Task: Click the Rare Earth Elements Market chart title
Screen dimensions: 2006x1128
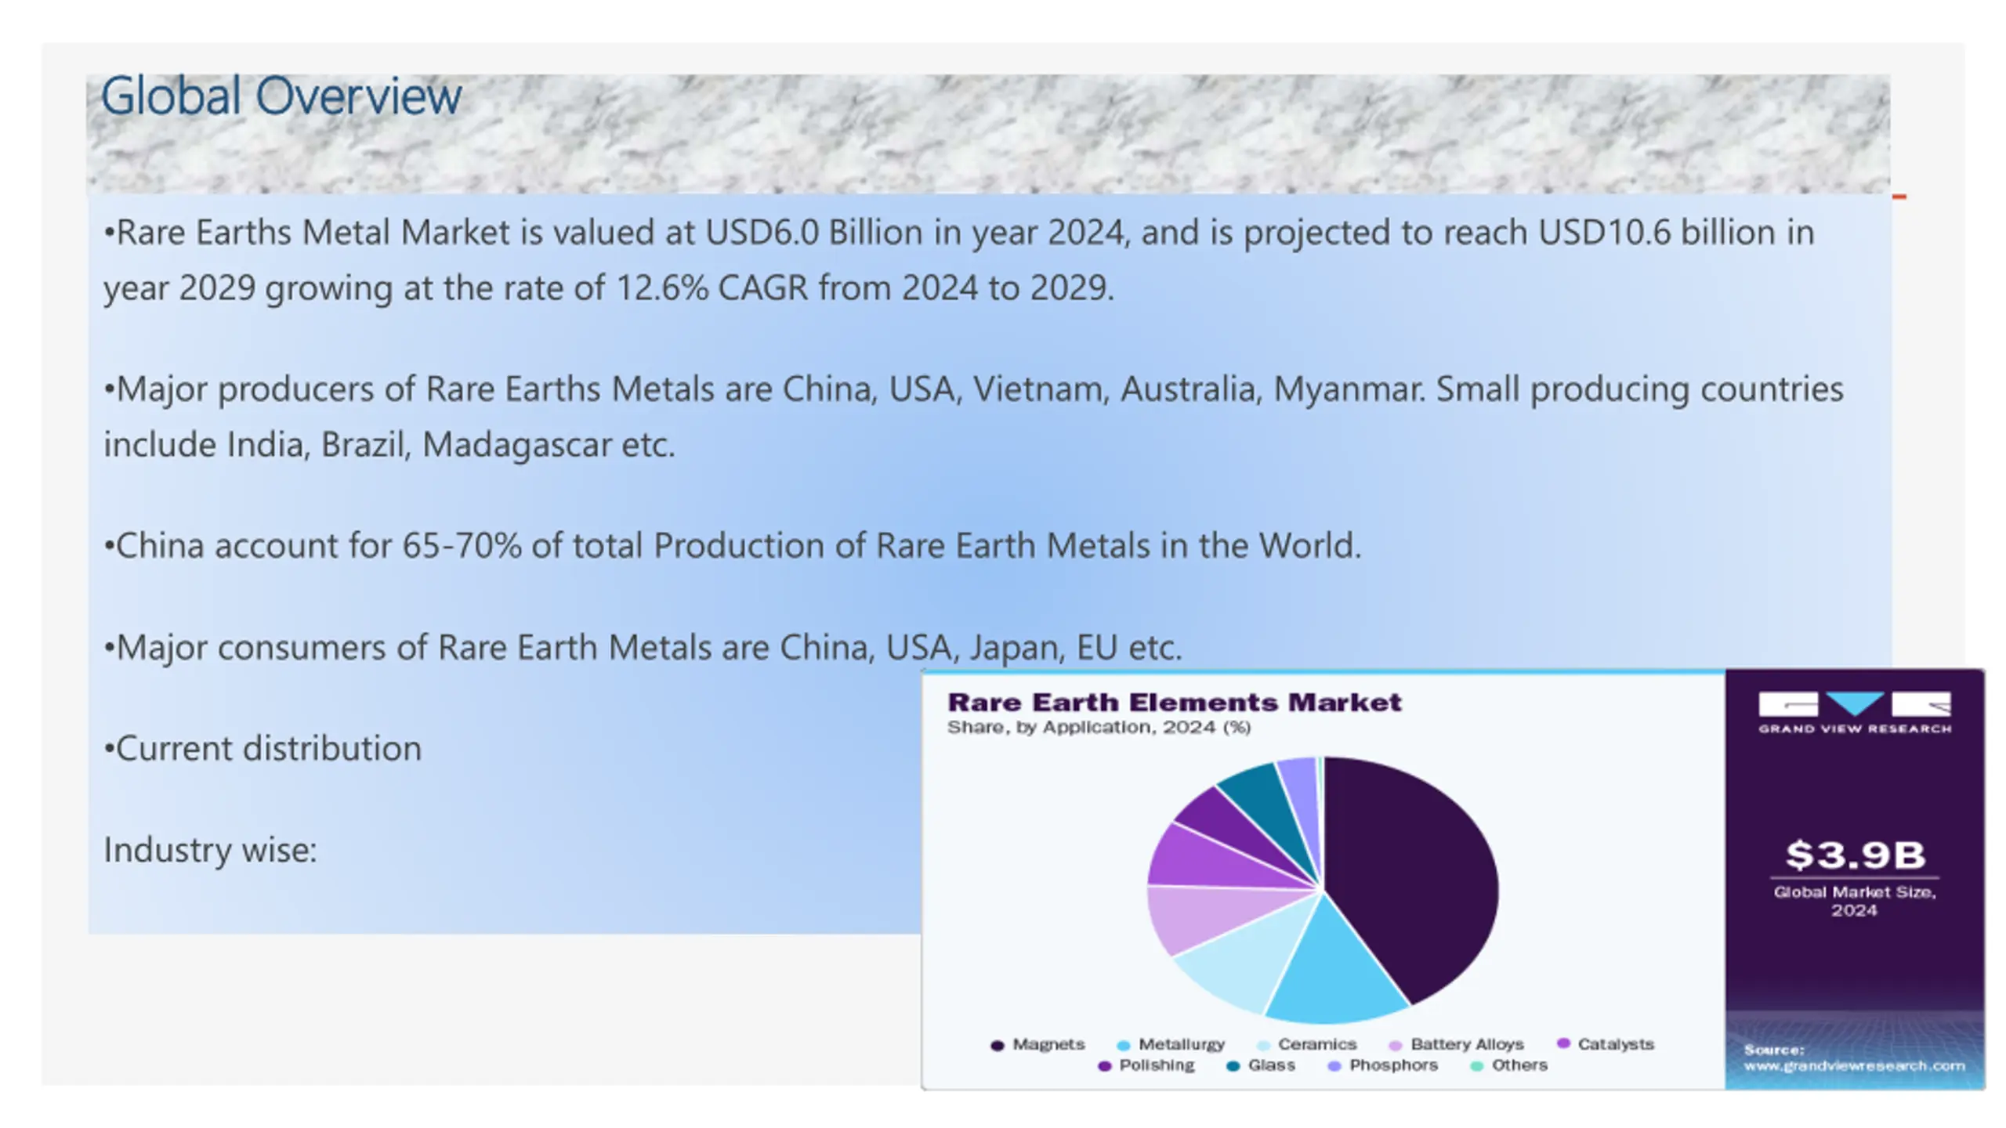Action: pos(1174,702)
